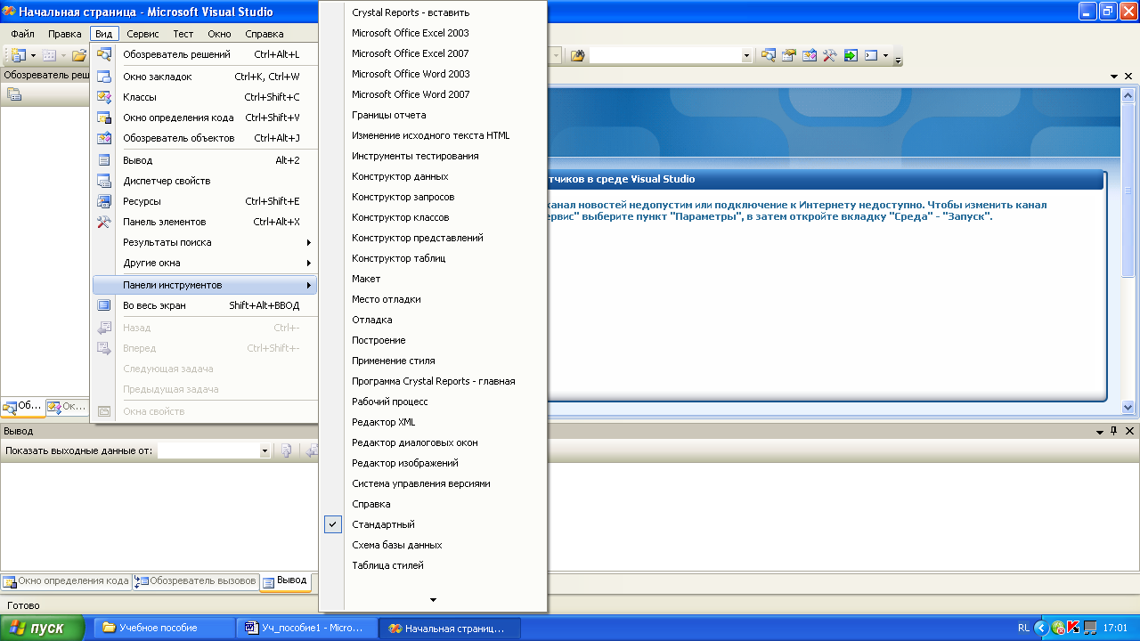
Task: Open the Command Window icon dropdown arrow
Action: (885, 55)
